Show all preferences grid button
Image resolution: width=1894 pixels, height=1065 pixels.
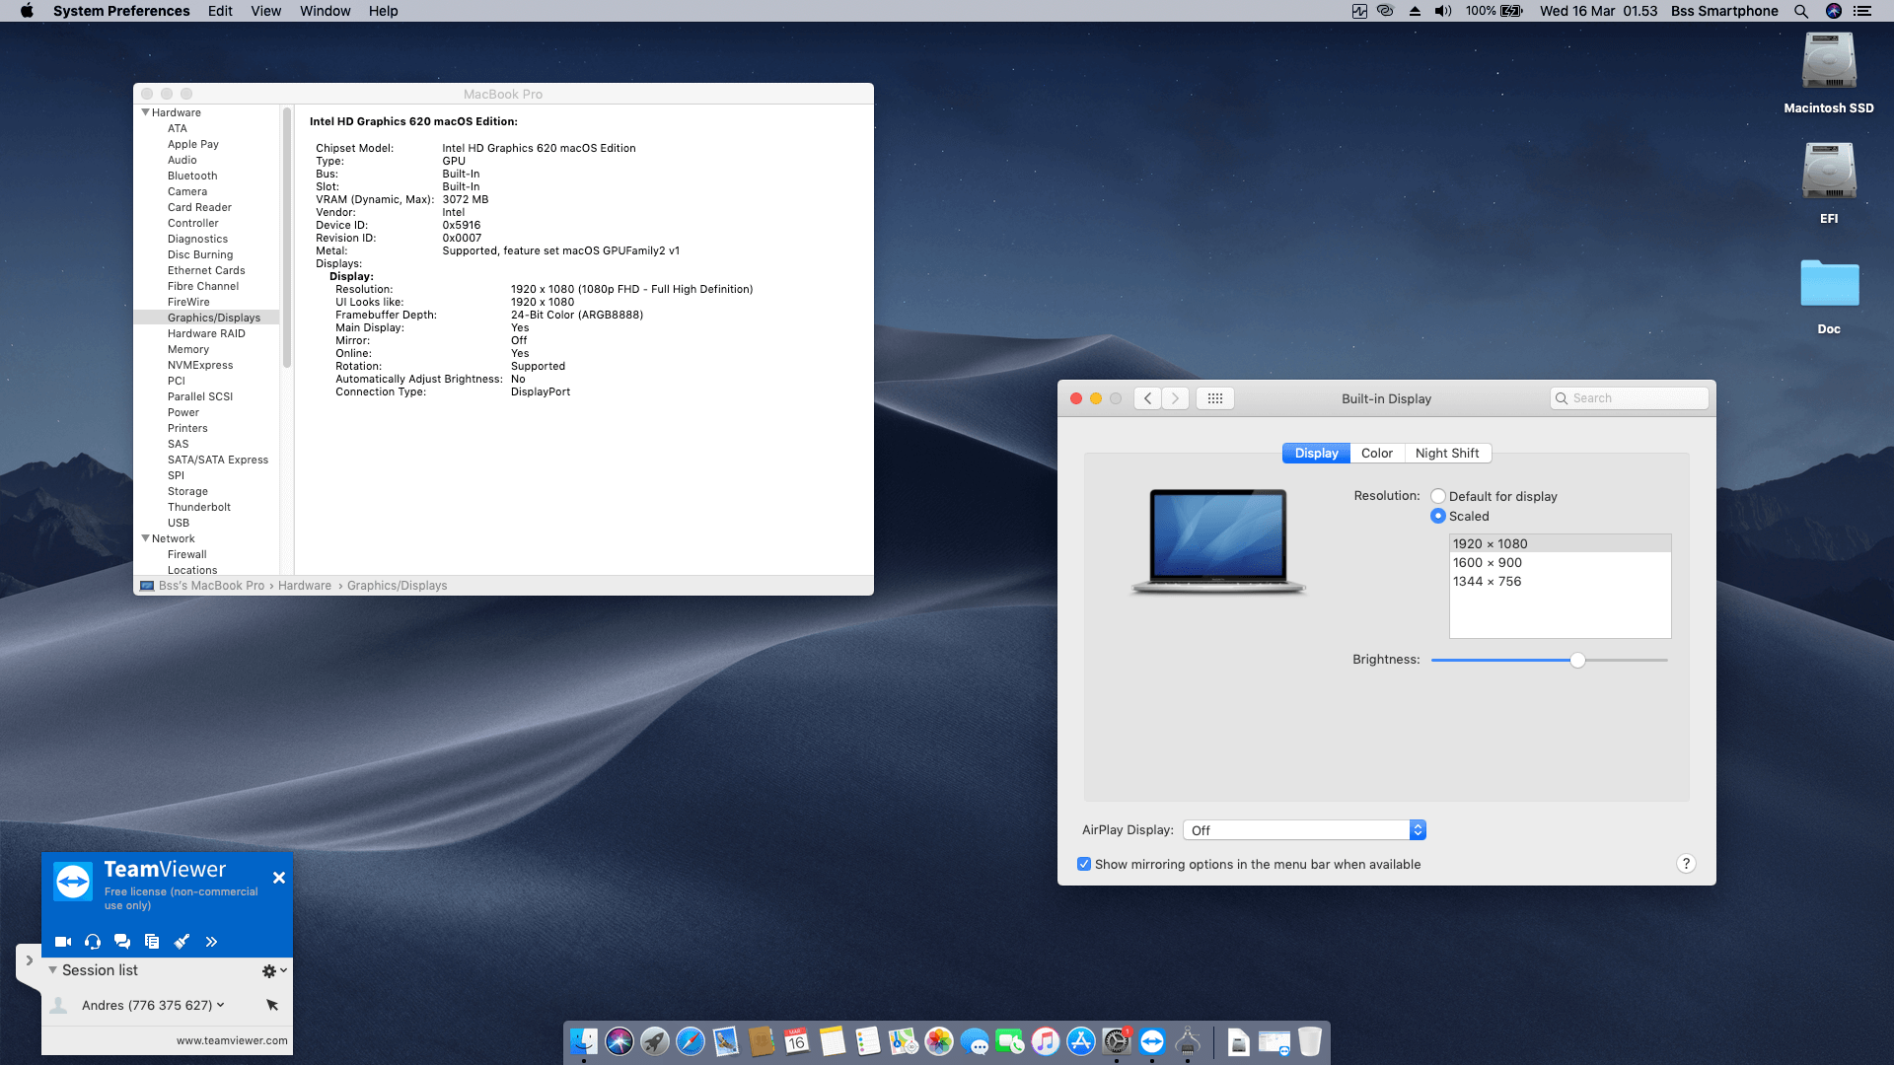point(1215,398)
